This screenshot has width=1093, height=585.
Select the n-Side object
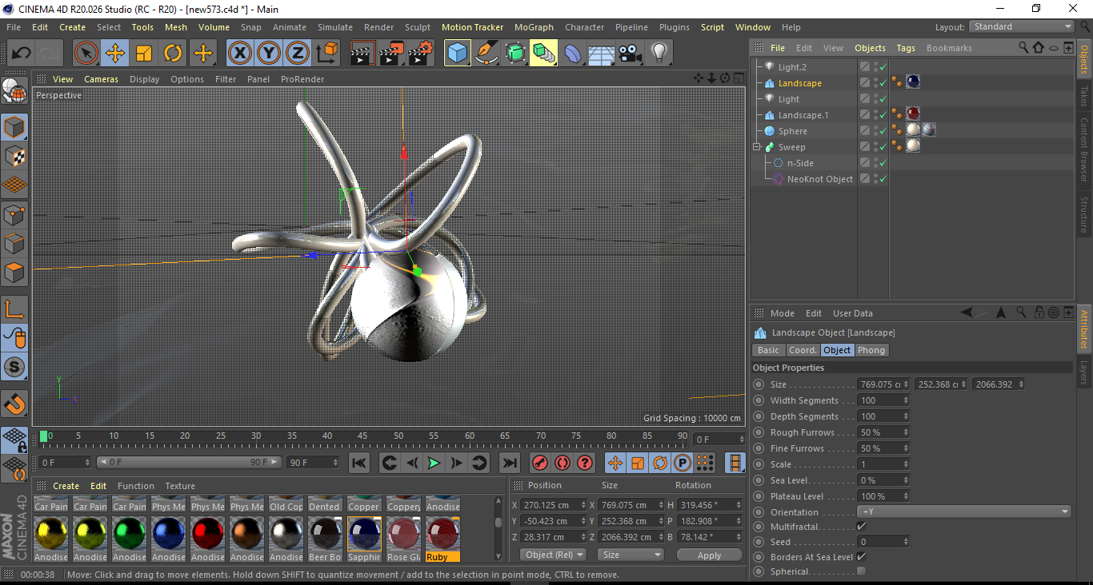(x=800, y=163)
